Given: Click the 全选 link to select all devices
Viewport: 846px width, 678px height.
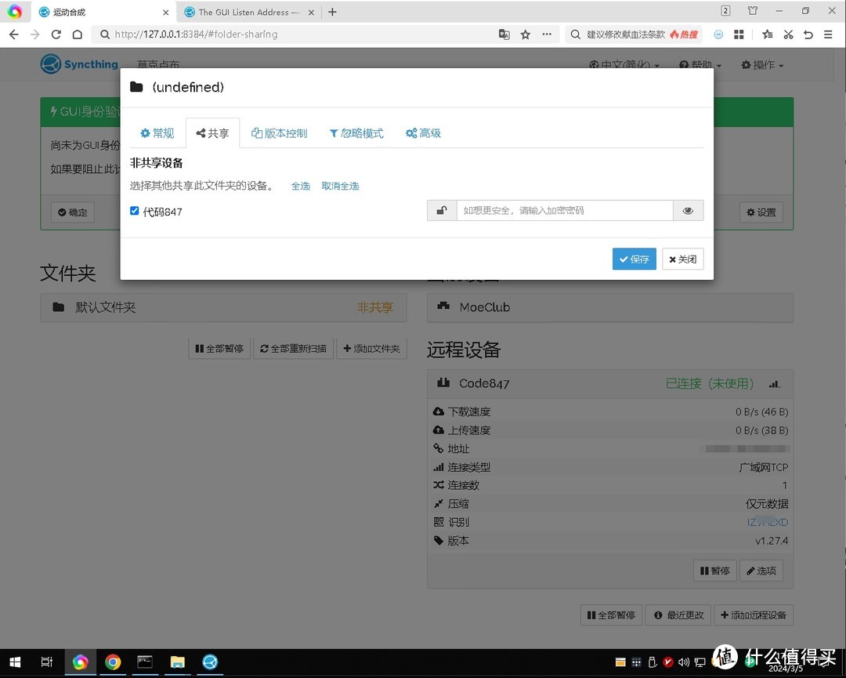Looking at the screenshot, I should 300,186.
